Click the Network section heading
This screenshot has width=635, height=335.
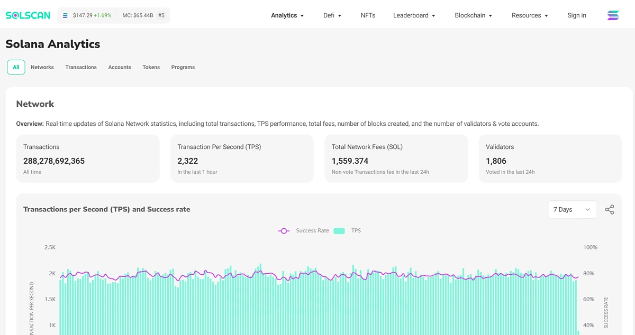click(x=35, y=104)
